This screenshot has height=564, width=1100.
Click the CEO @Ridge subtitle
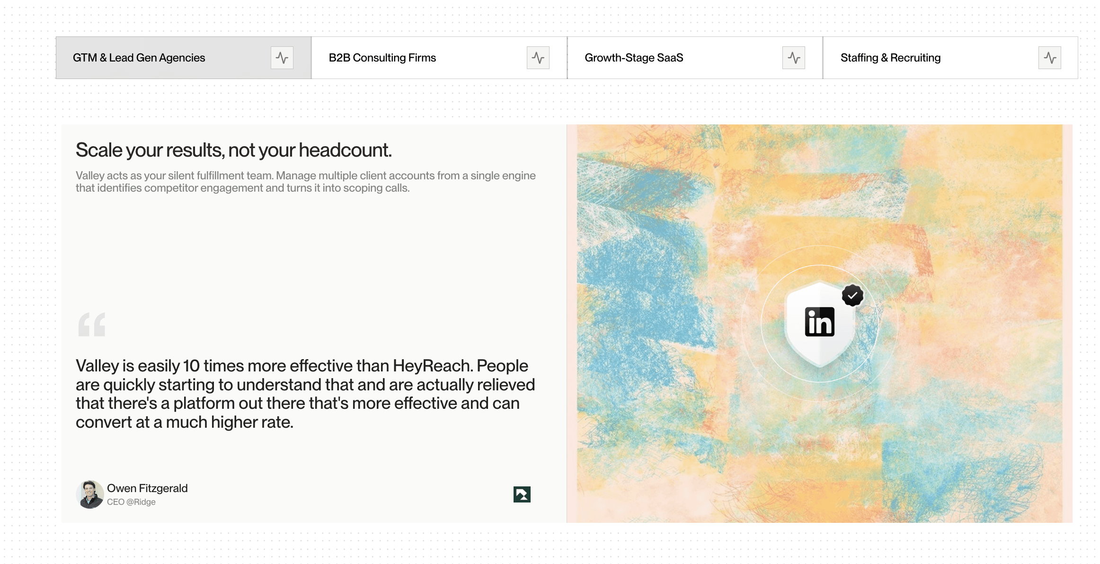[x=131, y=502]
